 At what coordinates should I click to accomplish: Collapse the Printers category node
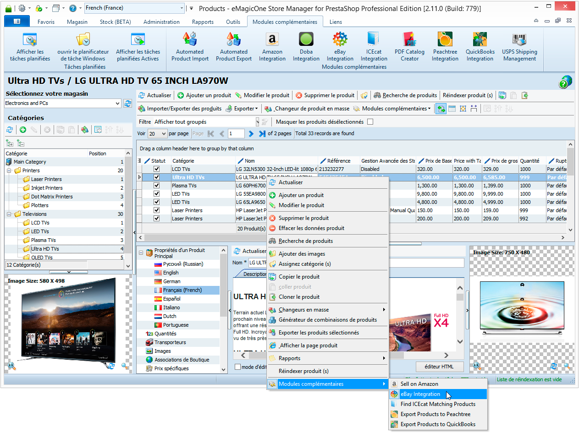(9, 170)
